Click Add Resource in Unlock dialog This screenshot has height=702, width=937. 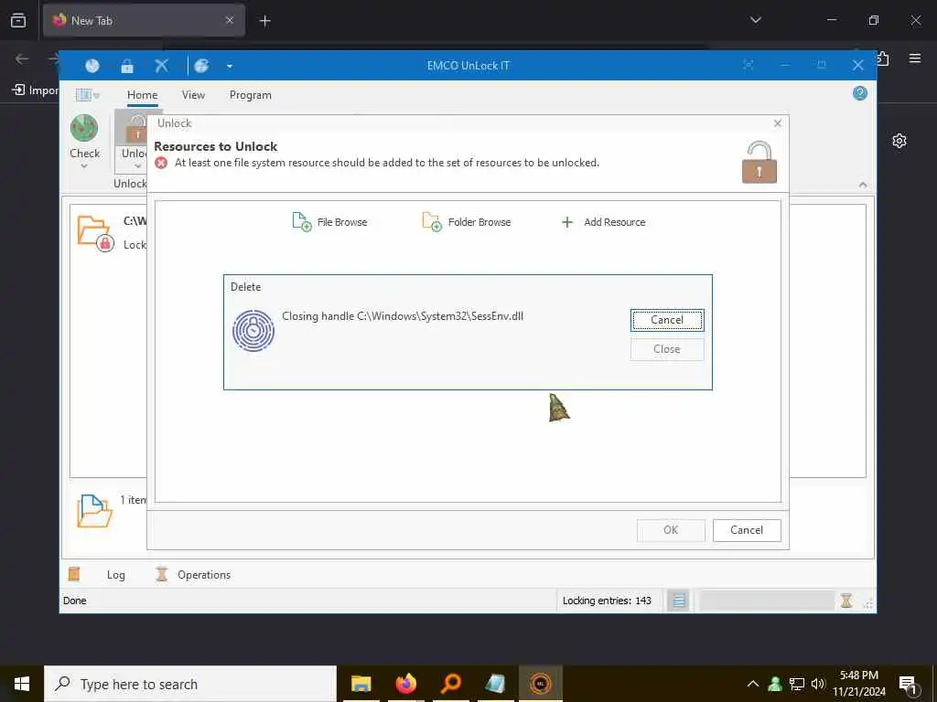point(604,222)
